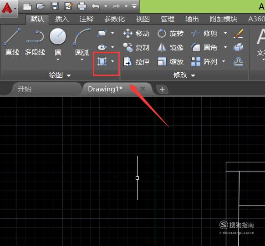
Task: Save the drawing with the floppy disk icon
Action: coord(55,6)
